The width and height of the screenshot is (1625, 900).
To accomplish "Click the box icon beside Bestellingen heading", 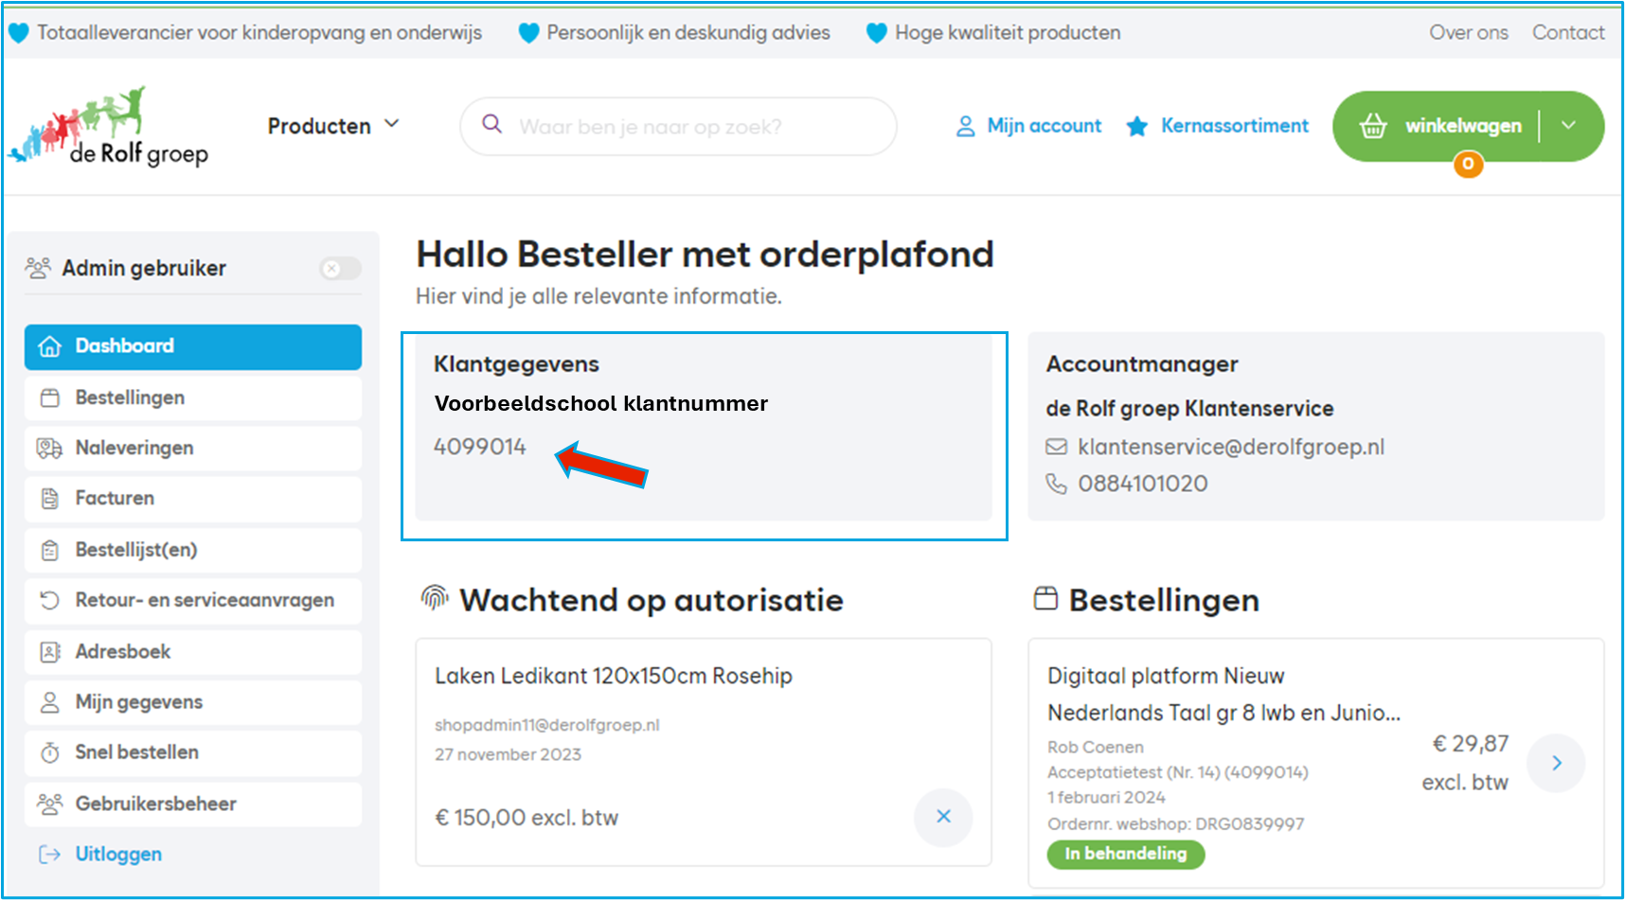I will click(1045, 598).
